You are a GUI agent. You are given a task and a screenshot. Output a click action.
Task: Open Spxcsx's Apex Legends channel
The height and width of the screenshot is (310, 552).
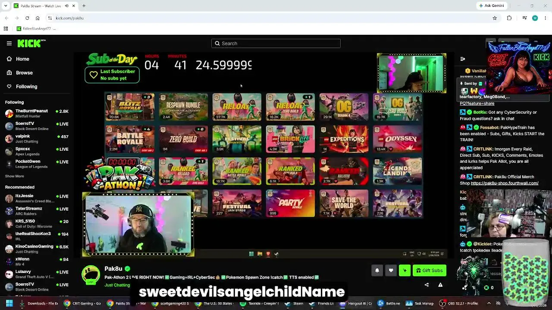pyautogui.click(x=37, y=151)
